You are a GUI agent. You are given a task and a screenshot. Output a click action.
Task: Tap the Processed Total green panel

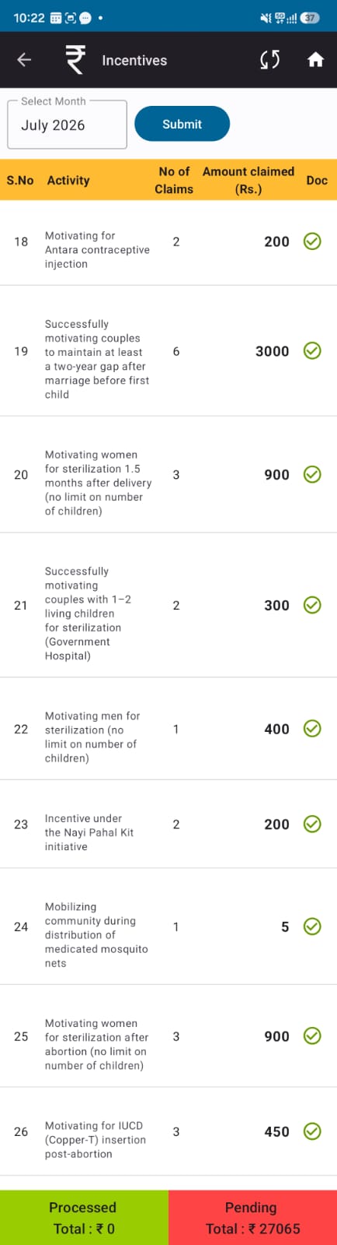[84, 1218]
